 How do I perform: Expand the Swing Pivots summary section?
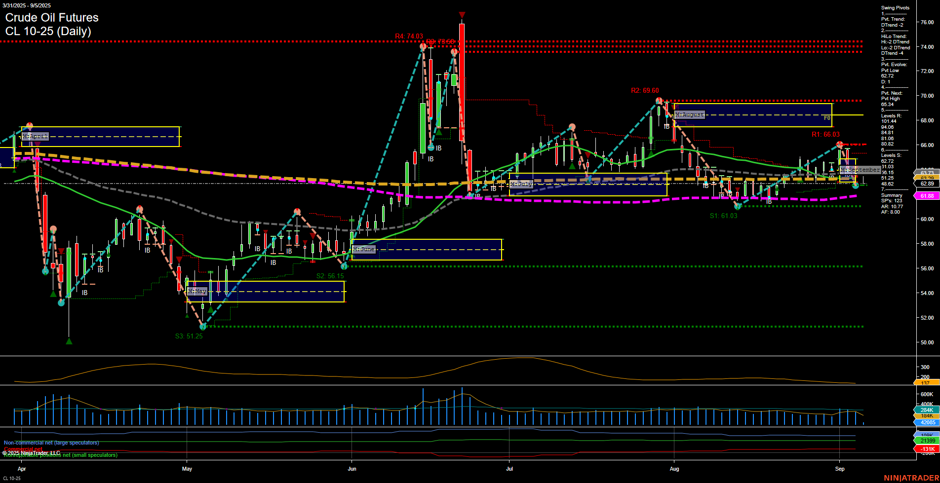[x=895, y=7]
